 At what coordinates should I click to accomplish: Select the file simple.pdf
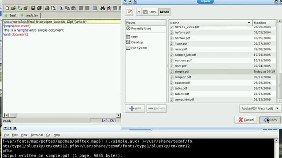pyautogui.click(x=223, y=72)
